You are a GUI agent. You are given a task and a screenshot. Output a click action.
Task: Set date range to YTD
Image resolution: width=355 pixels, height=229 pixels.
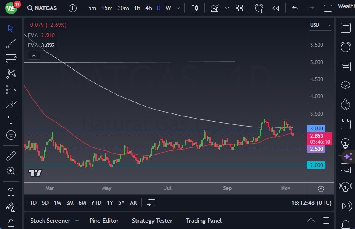tap(96, 203)
